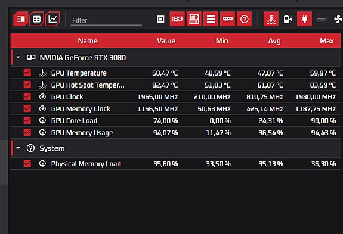Screen dimensions: 343x234
Task: Sort by the Value column header
Action: [x=166, y=41]
